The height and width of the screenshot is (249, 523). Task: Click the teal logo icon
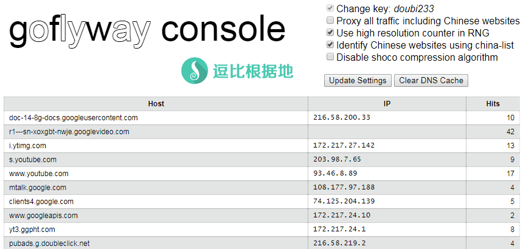pos(195,70)
